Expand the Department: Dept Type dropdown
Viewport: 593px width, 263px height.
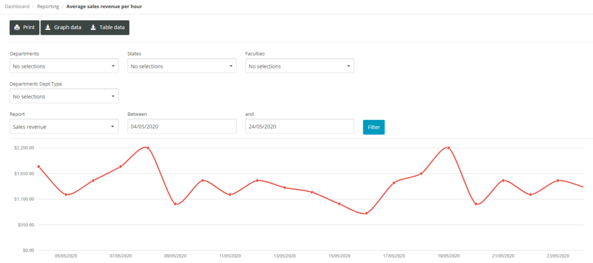click(x=64, y=97)
